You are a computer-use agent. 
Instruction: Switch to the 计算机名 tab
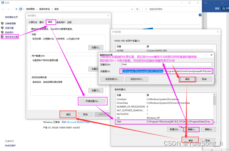pos(33,22)
